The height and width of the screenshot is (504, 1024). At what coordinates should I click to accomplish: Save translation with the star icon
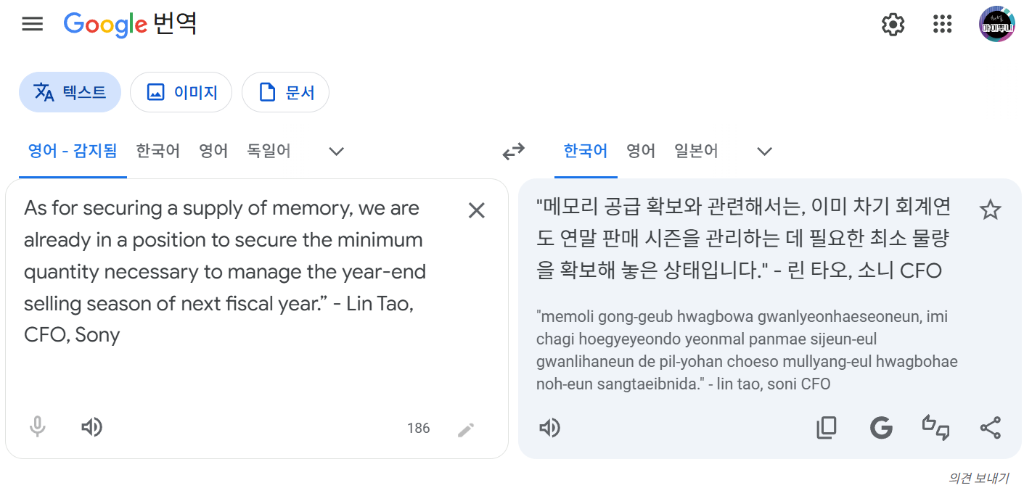990,210
